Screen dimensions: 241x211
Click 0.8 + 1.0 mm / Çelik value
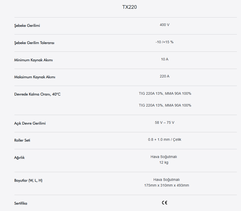pos(165,139)
